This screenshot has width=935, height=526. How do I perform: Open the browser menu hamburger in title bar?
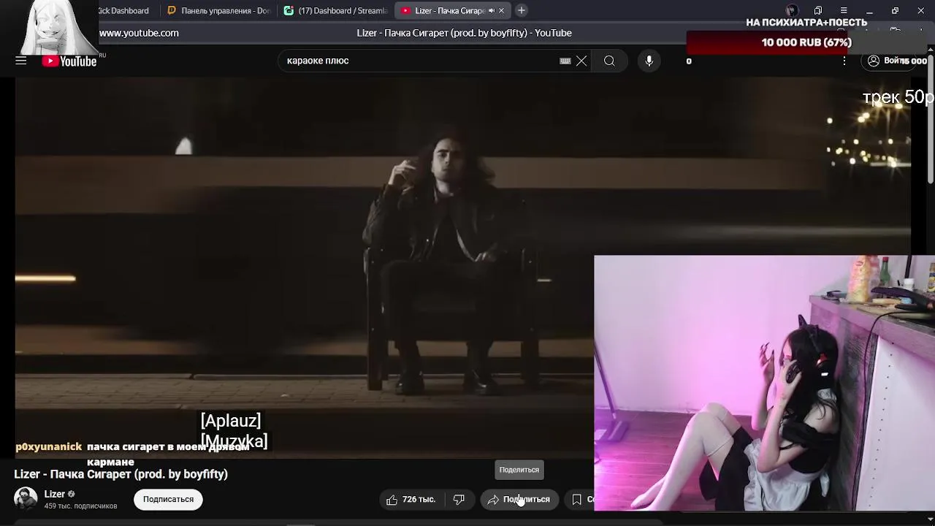[844, 11]
